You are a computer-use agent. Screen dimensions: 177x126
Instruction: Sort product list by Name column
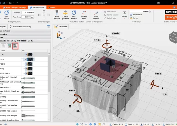pyautogui.click(x=11, y=51)
